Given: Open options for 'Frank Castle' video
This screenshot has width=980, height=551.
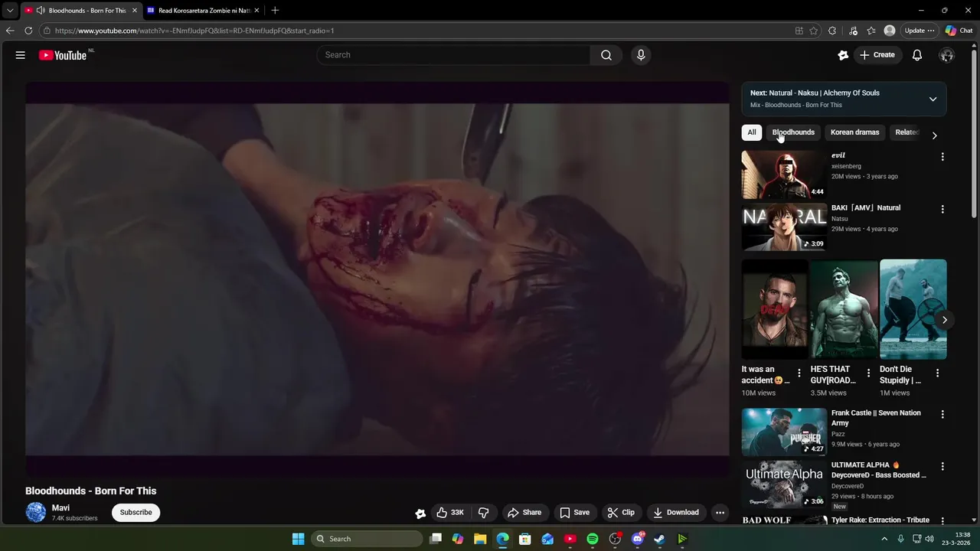Looking at the screenshot, I should pyautogui.click(x=942, y=414).
